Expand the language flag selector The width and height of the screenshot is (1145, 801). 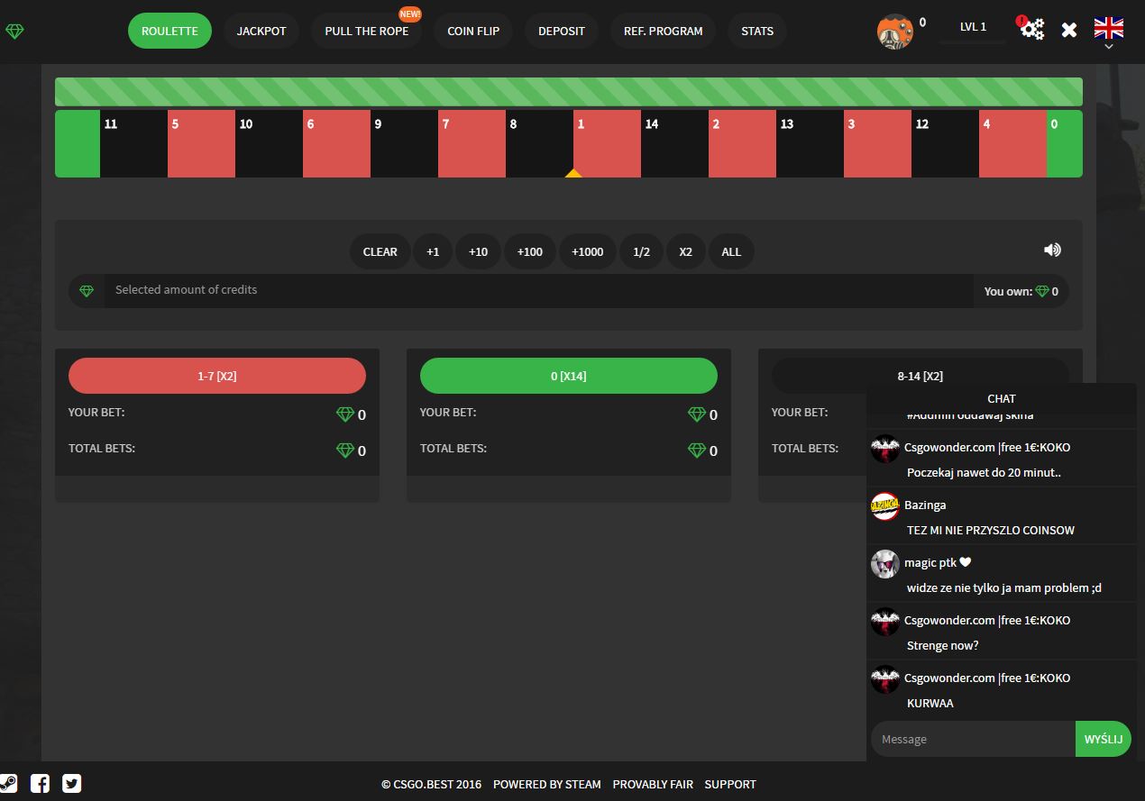tap(1108, 31)
